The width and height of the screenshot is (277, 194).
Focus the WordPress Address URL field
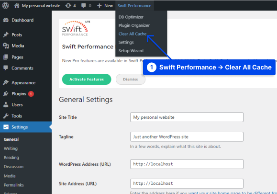pos(187,164)
